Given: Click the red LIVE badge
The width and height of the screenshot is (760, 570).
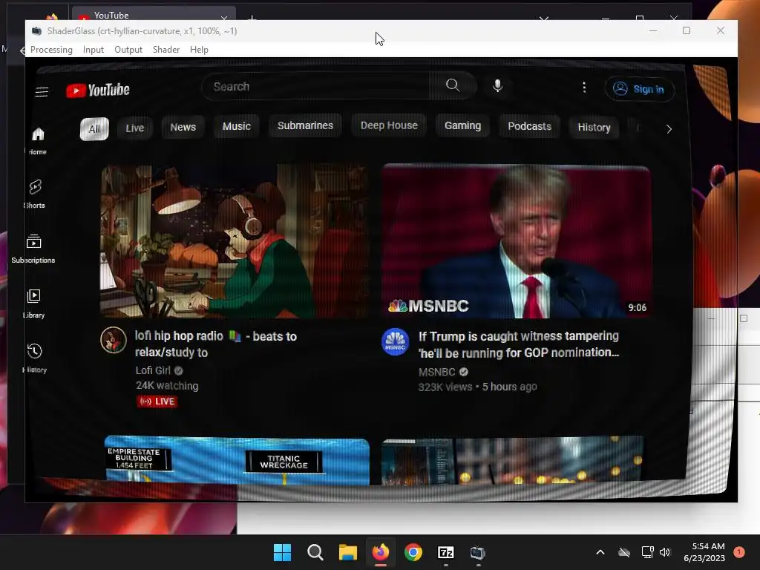Looking at the screenshot, I should pos(157,402).
